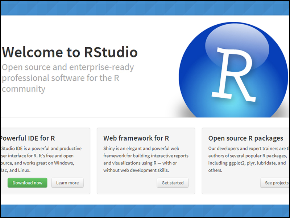The image size is (290, 218).
Task: Click the tagline starting Open source and enterprise-ready
Action: (x=68, y=78)
